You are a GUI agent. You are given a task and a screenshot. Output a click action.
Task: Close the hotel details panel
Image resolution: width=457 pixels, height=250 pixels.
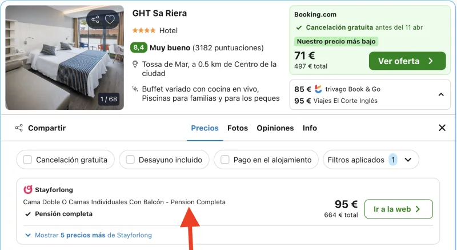[x=442, y=128]
